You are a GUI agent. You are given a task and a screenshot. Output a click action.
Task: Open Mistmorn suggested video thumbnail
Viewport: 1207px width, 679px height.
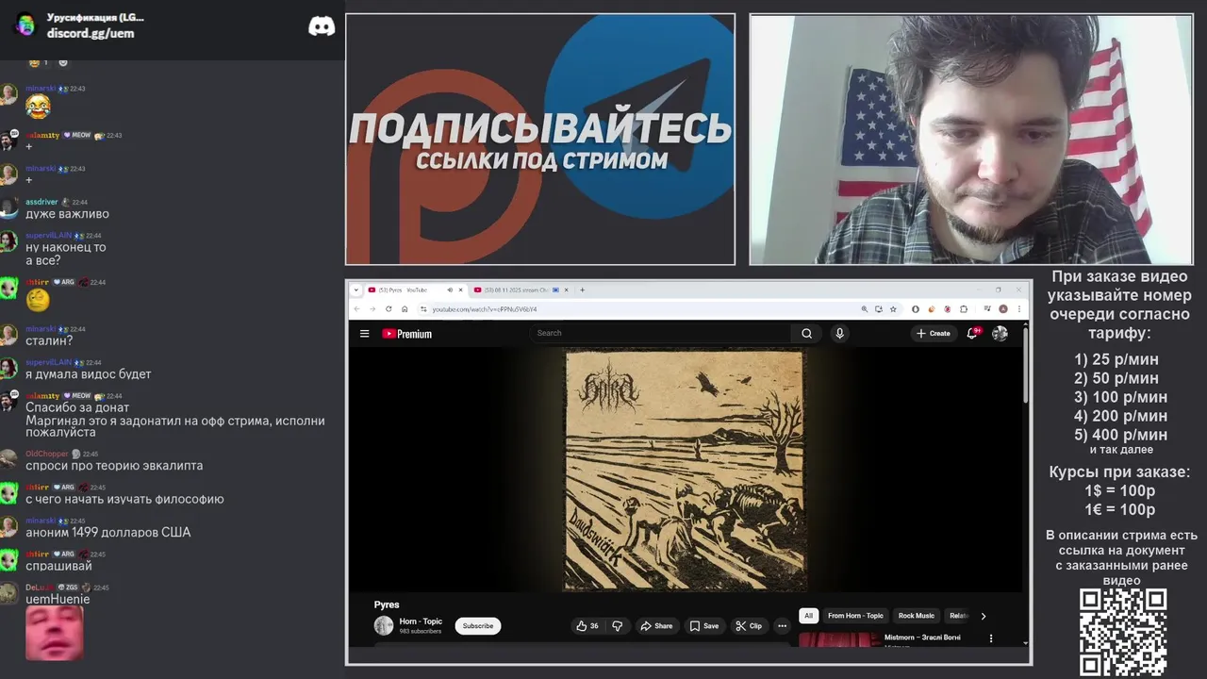click(x=840, y=639)
